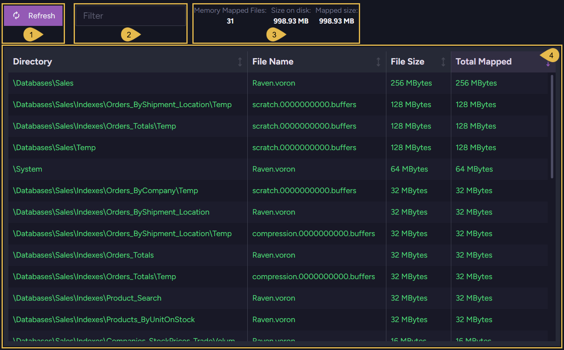
Task: Select the Product_Search directory cell
Action: coord(128,298)
